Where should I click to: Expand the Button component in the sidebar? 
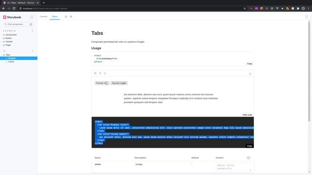coord(9,38)
